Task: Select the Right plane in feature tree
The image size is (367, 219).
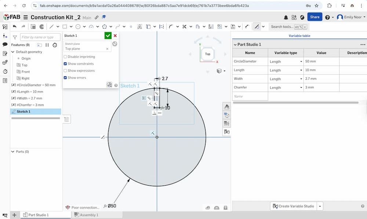Action: tap(25, 79)
